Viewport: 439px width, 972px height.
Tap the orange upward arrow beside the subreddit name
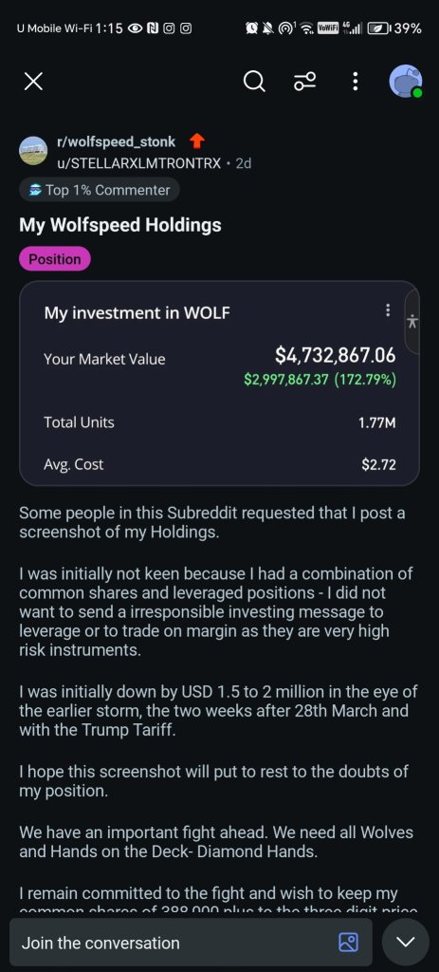tap(196, 141)
